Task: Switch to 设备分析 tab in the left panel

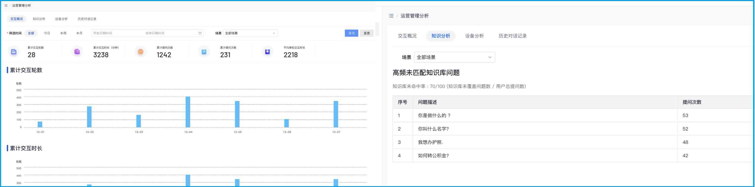Action: pos(61,19)
